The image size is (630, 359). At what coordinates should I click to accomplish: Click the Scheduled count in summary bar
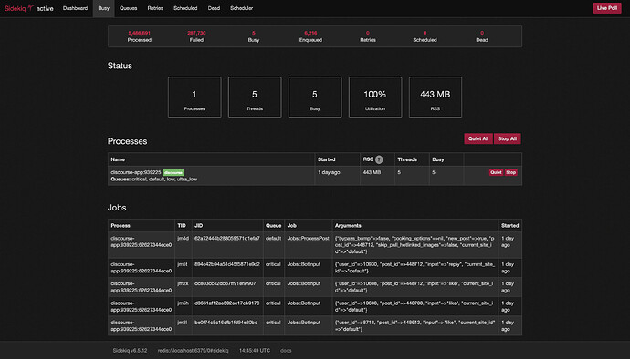425,33
